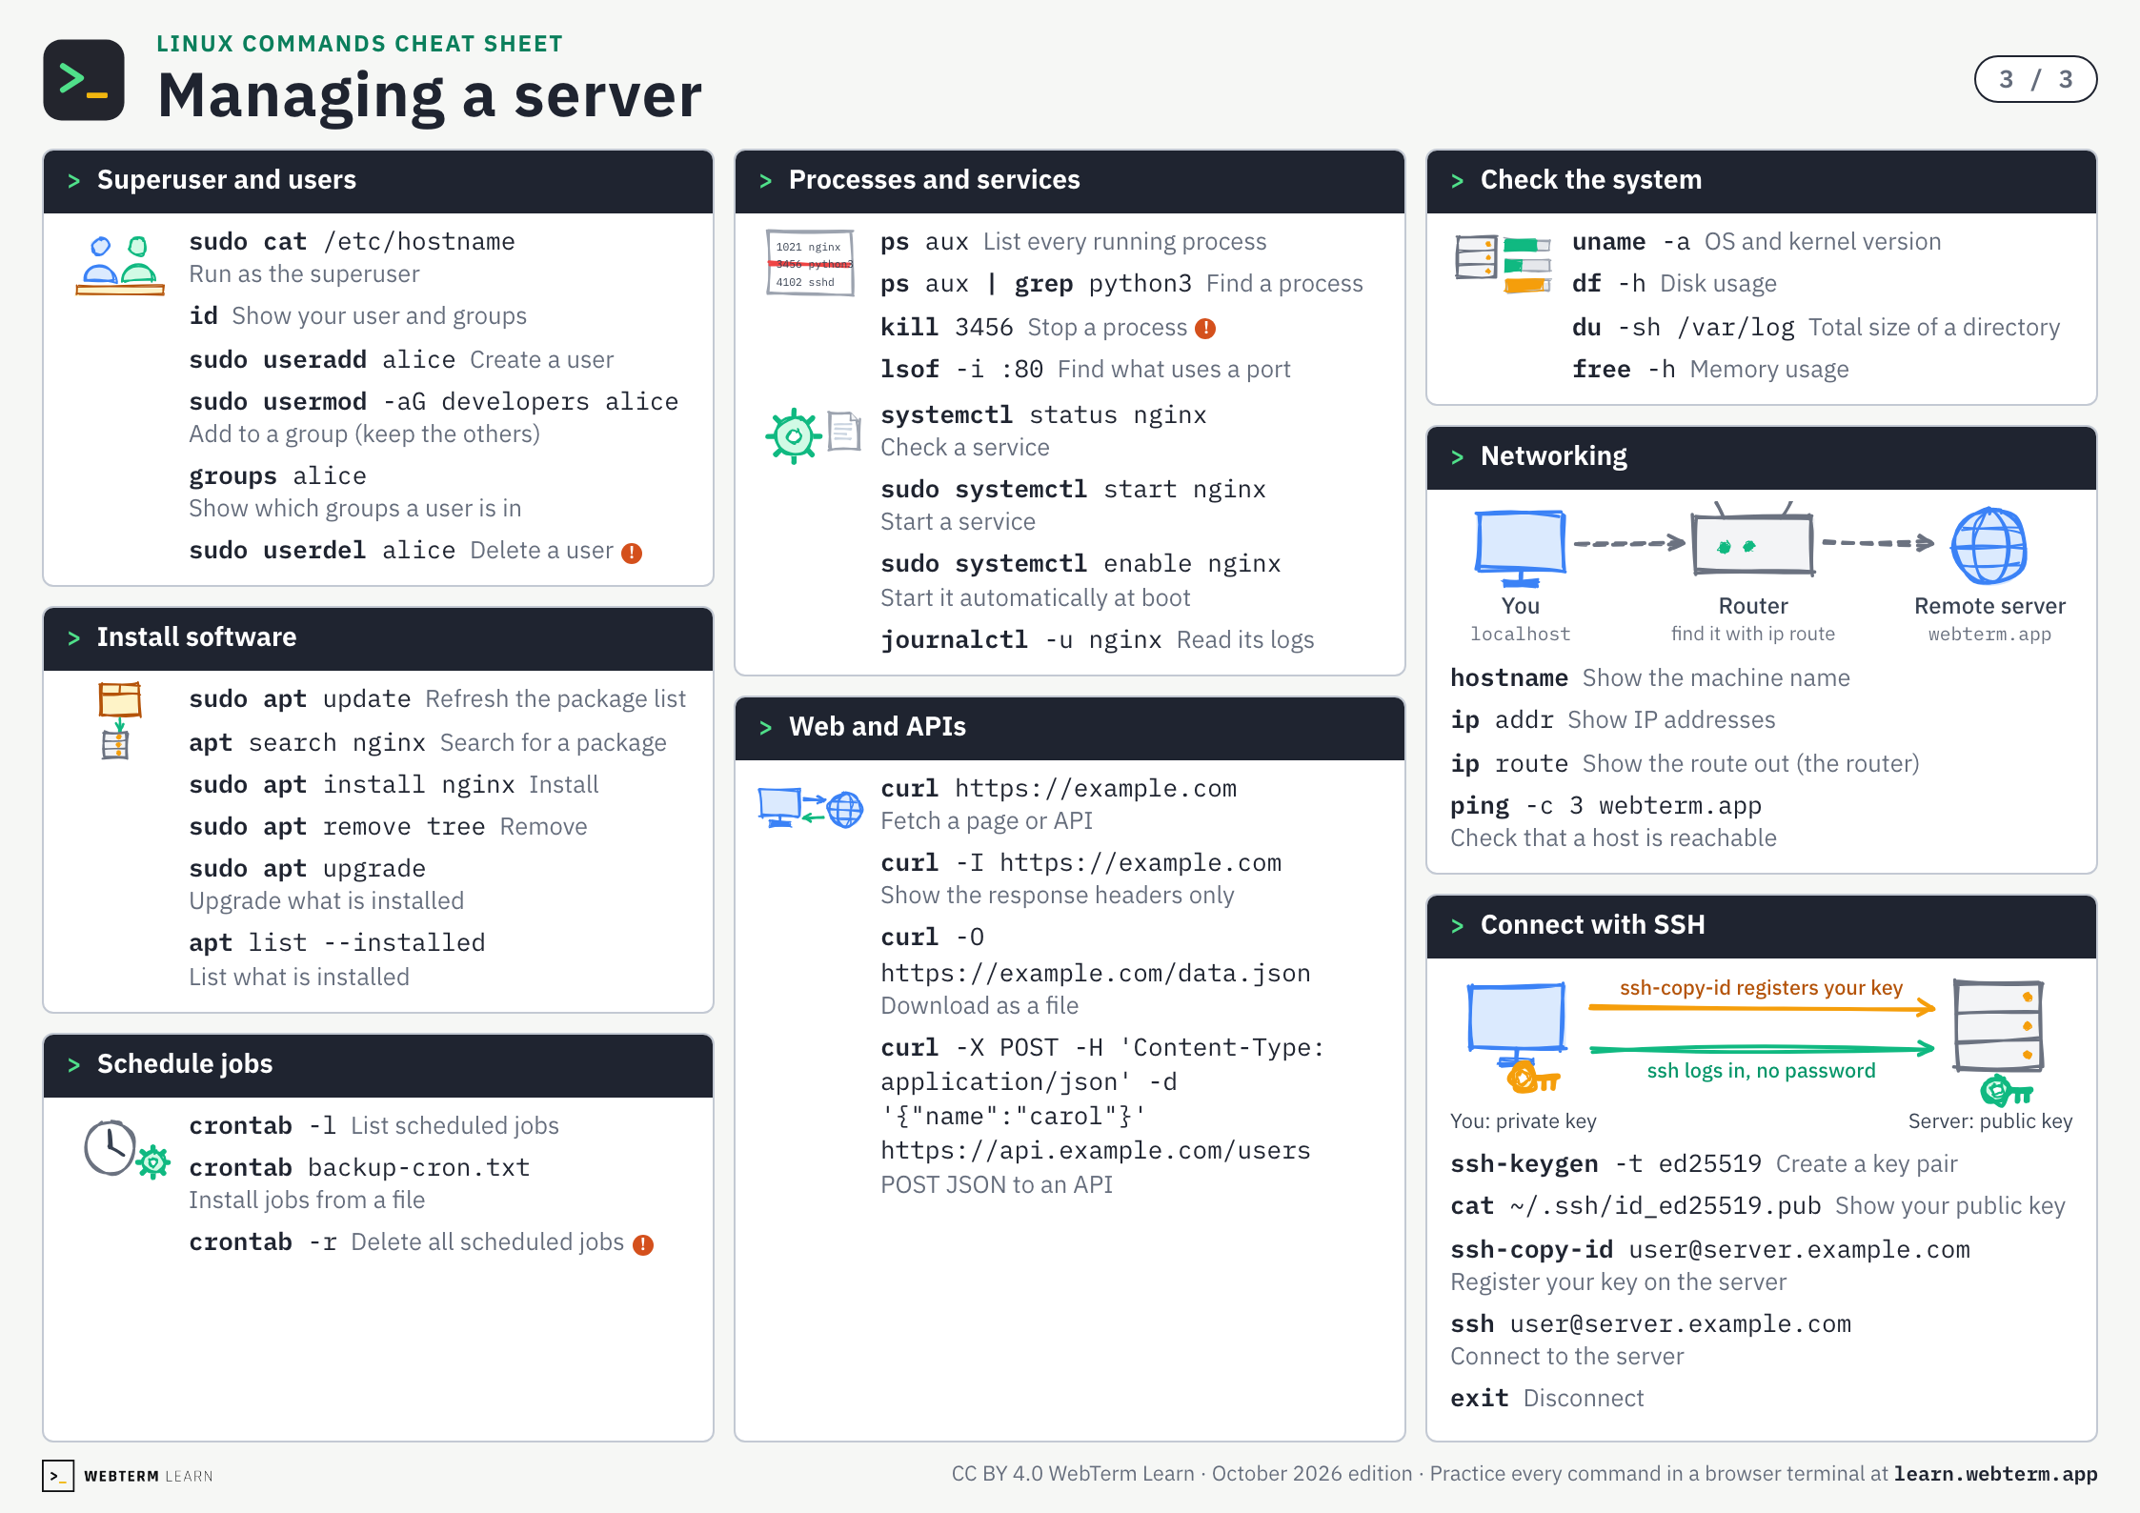The height and width of the screenshot is (1513, 2140).
Task: Click the lsof -i :80 command
Action: [961, 370]
